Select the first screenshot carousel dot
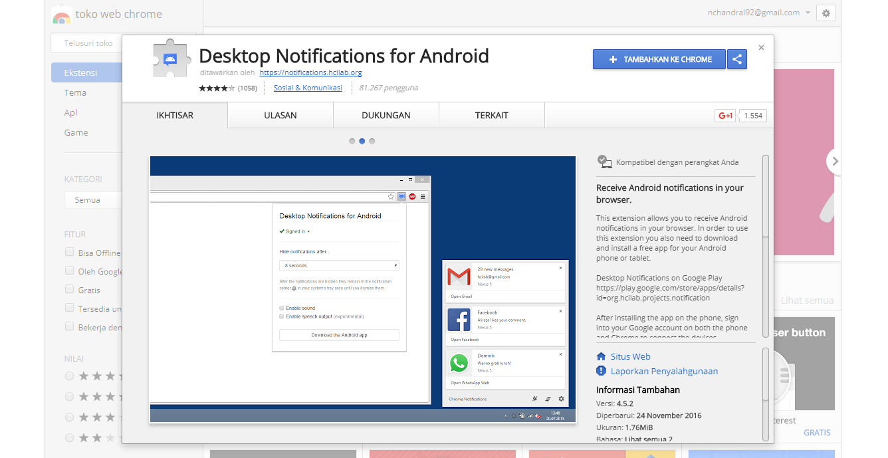The height and width of the screenshot is (458, 888). [x=352, y=141]
